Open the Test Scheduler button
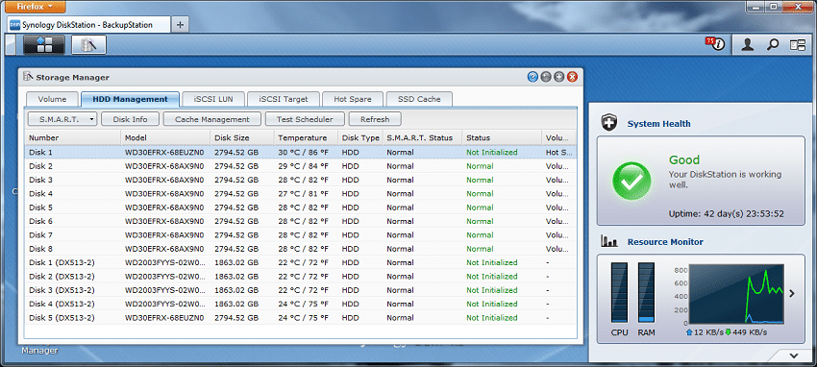This screenshot has height=367, width=817. click(305, 119)
